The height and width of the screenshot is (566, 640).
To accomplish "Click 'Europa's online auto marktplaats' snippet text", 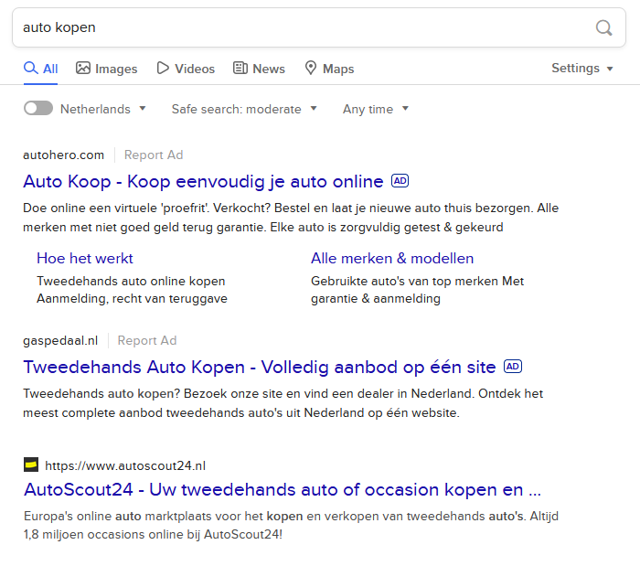I will pyautogui.click(x=291, y=525).
